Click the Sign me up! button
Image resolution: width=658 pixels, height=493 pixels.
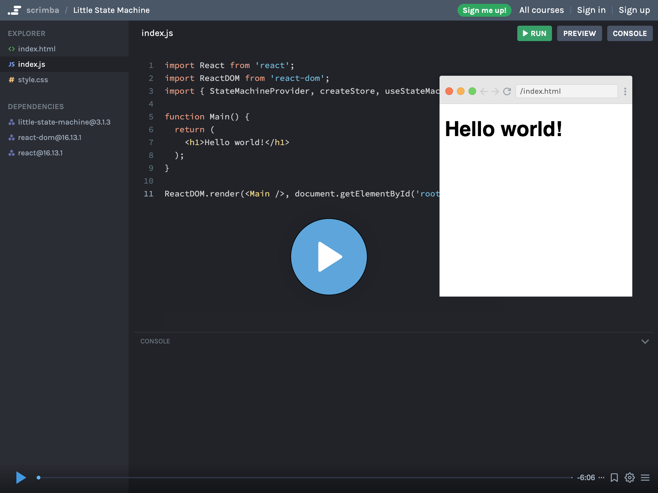point(484,10)
